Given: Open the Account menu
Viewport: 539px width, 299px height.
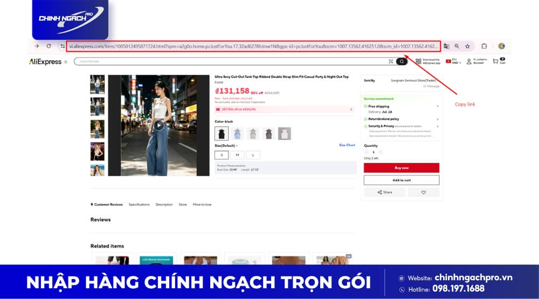Looking at the screenshot, I should pos(477,61).
